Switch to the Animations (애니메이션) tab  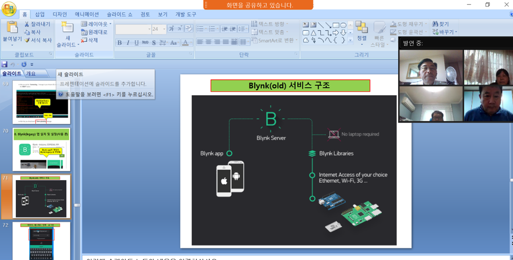pos(87,14)
